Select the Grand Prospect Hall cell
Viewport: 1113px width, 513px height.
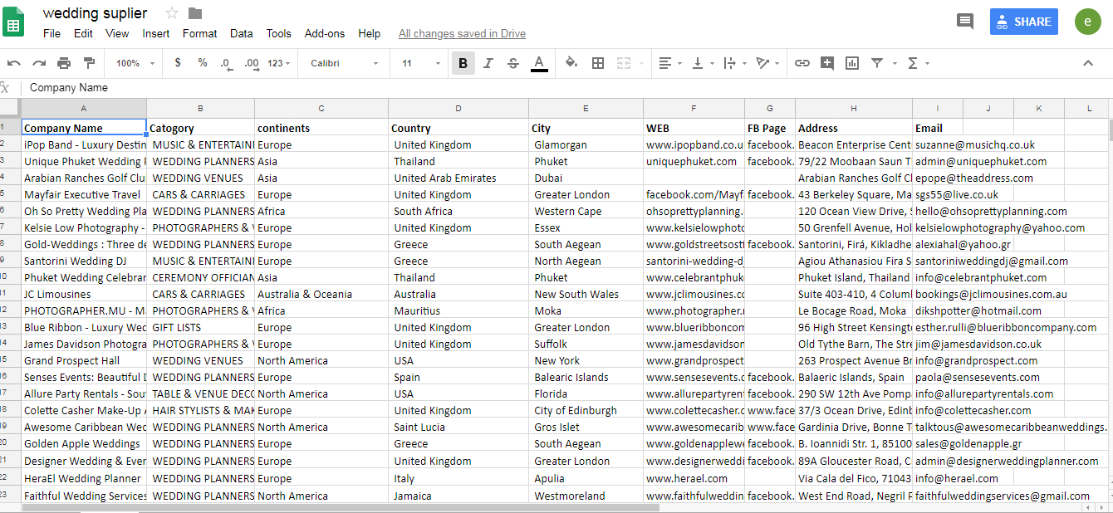(84, 360)
